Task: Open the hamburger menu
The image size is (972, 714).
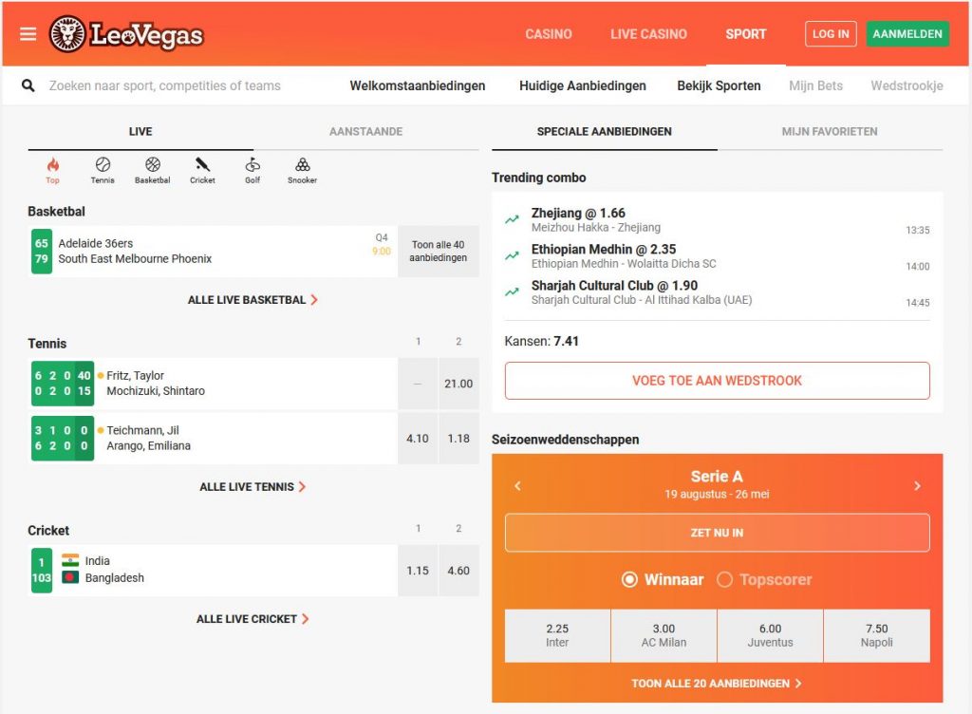Action: click(x=28, y=34)
